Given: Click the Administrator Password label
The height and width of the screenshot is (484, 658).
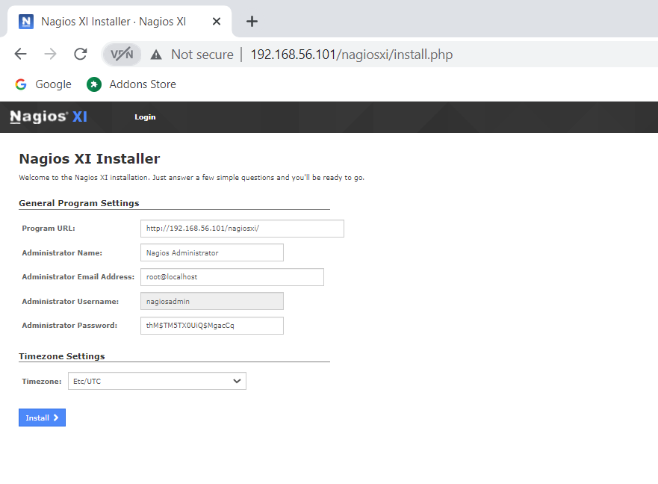Looking at the screenshot, I should point(69,326).
